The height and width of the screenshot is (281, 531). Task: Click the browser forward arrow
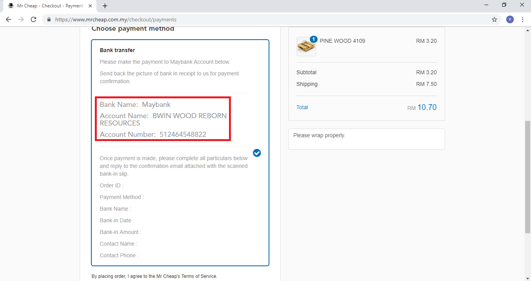[21, 19]
